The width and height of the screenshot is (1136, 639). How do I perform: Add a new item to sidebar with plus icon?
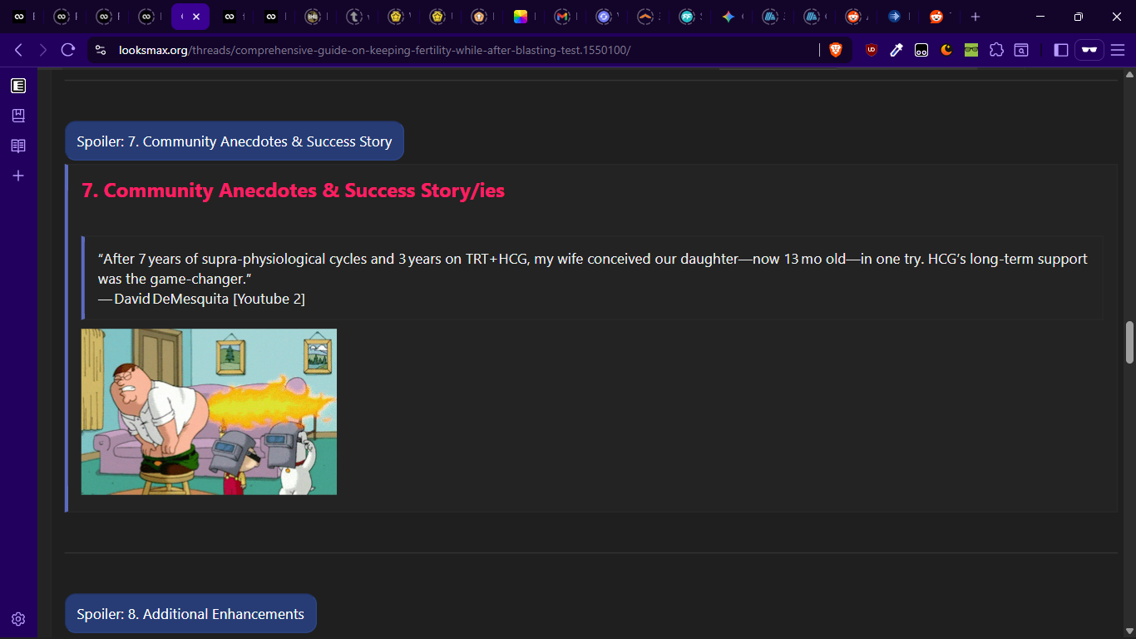coord(18,176)
